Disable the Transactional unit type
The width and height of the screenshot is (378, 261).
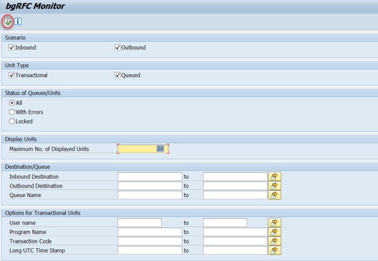click(12, 76)
